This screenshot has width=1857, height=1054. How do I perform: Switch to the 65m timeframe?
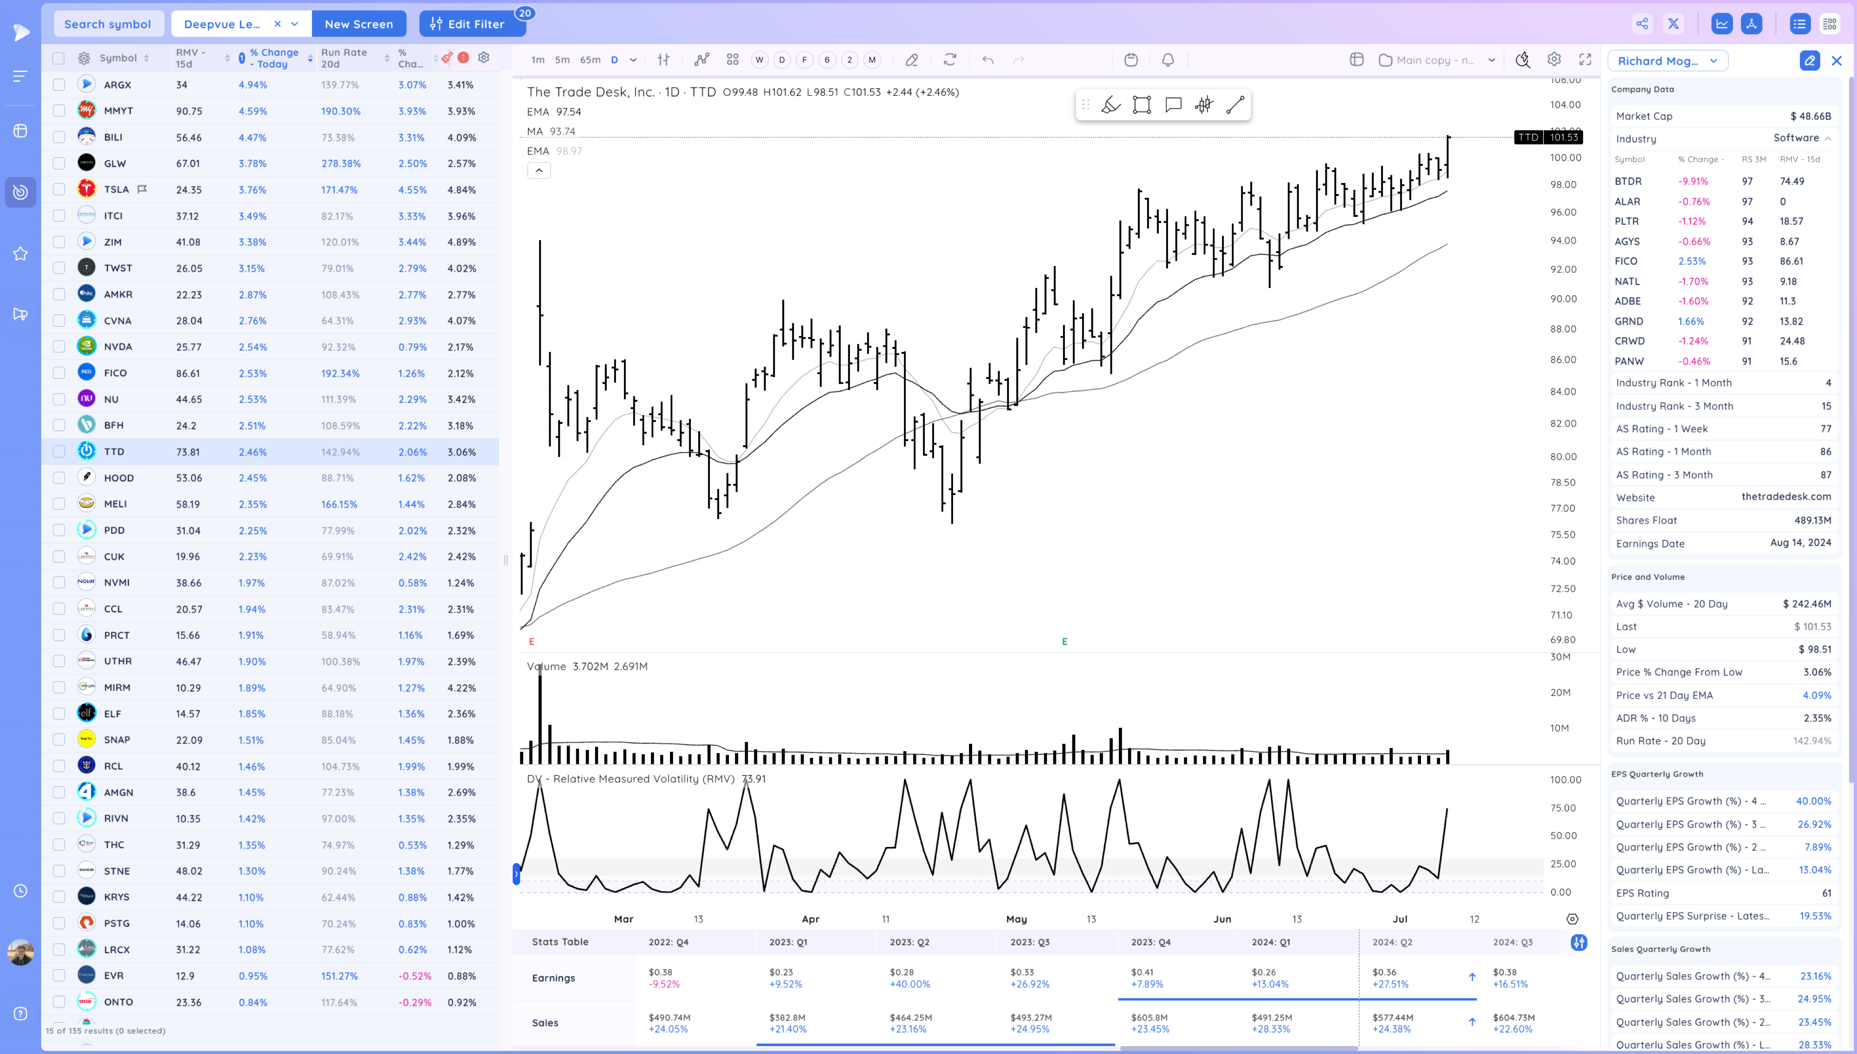590,60
